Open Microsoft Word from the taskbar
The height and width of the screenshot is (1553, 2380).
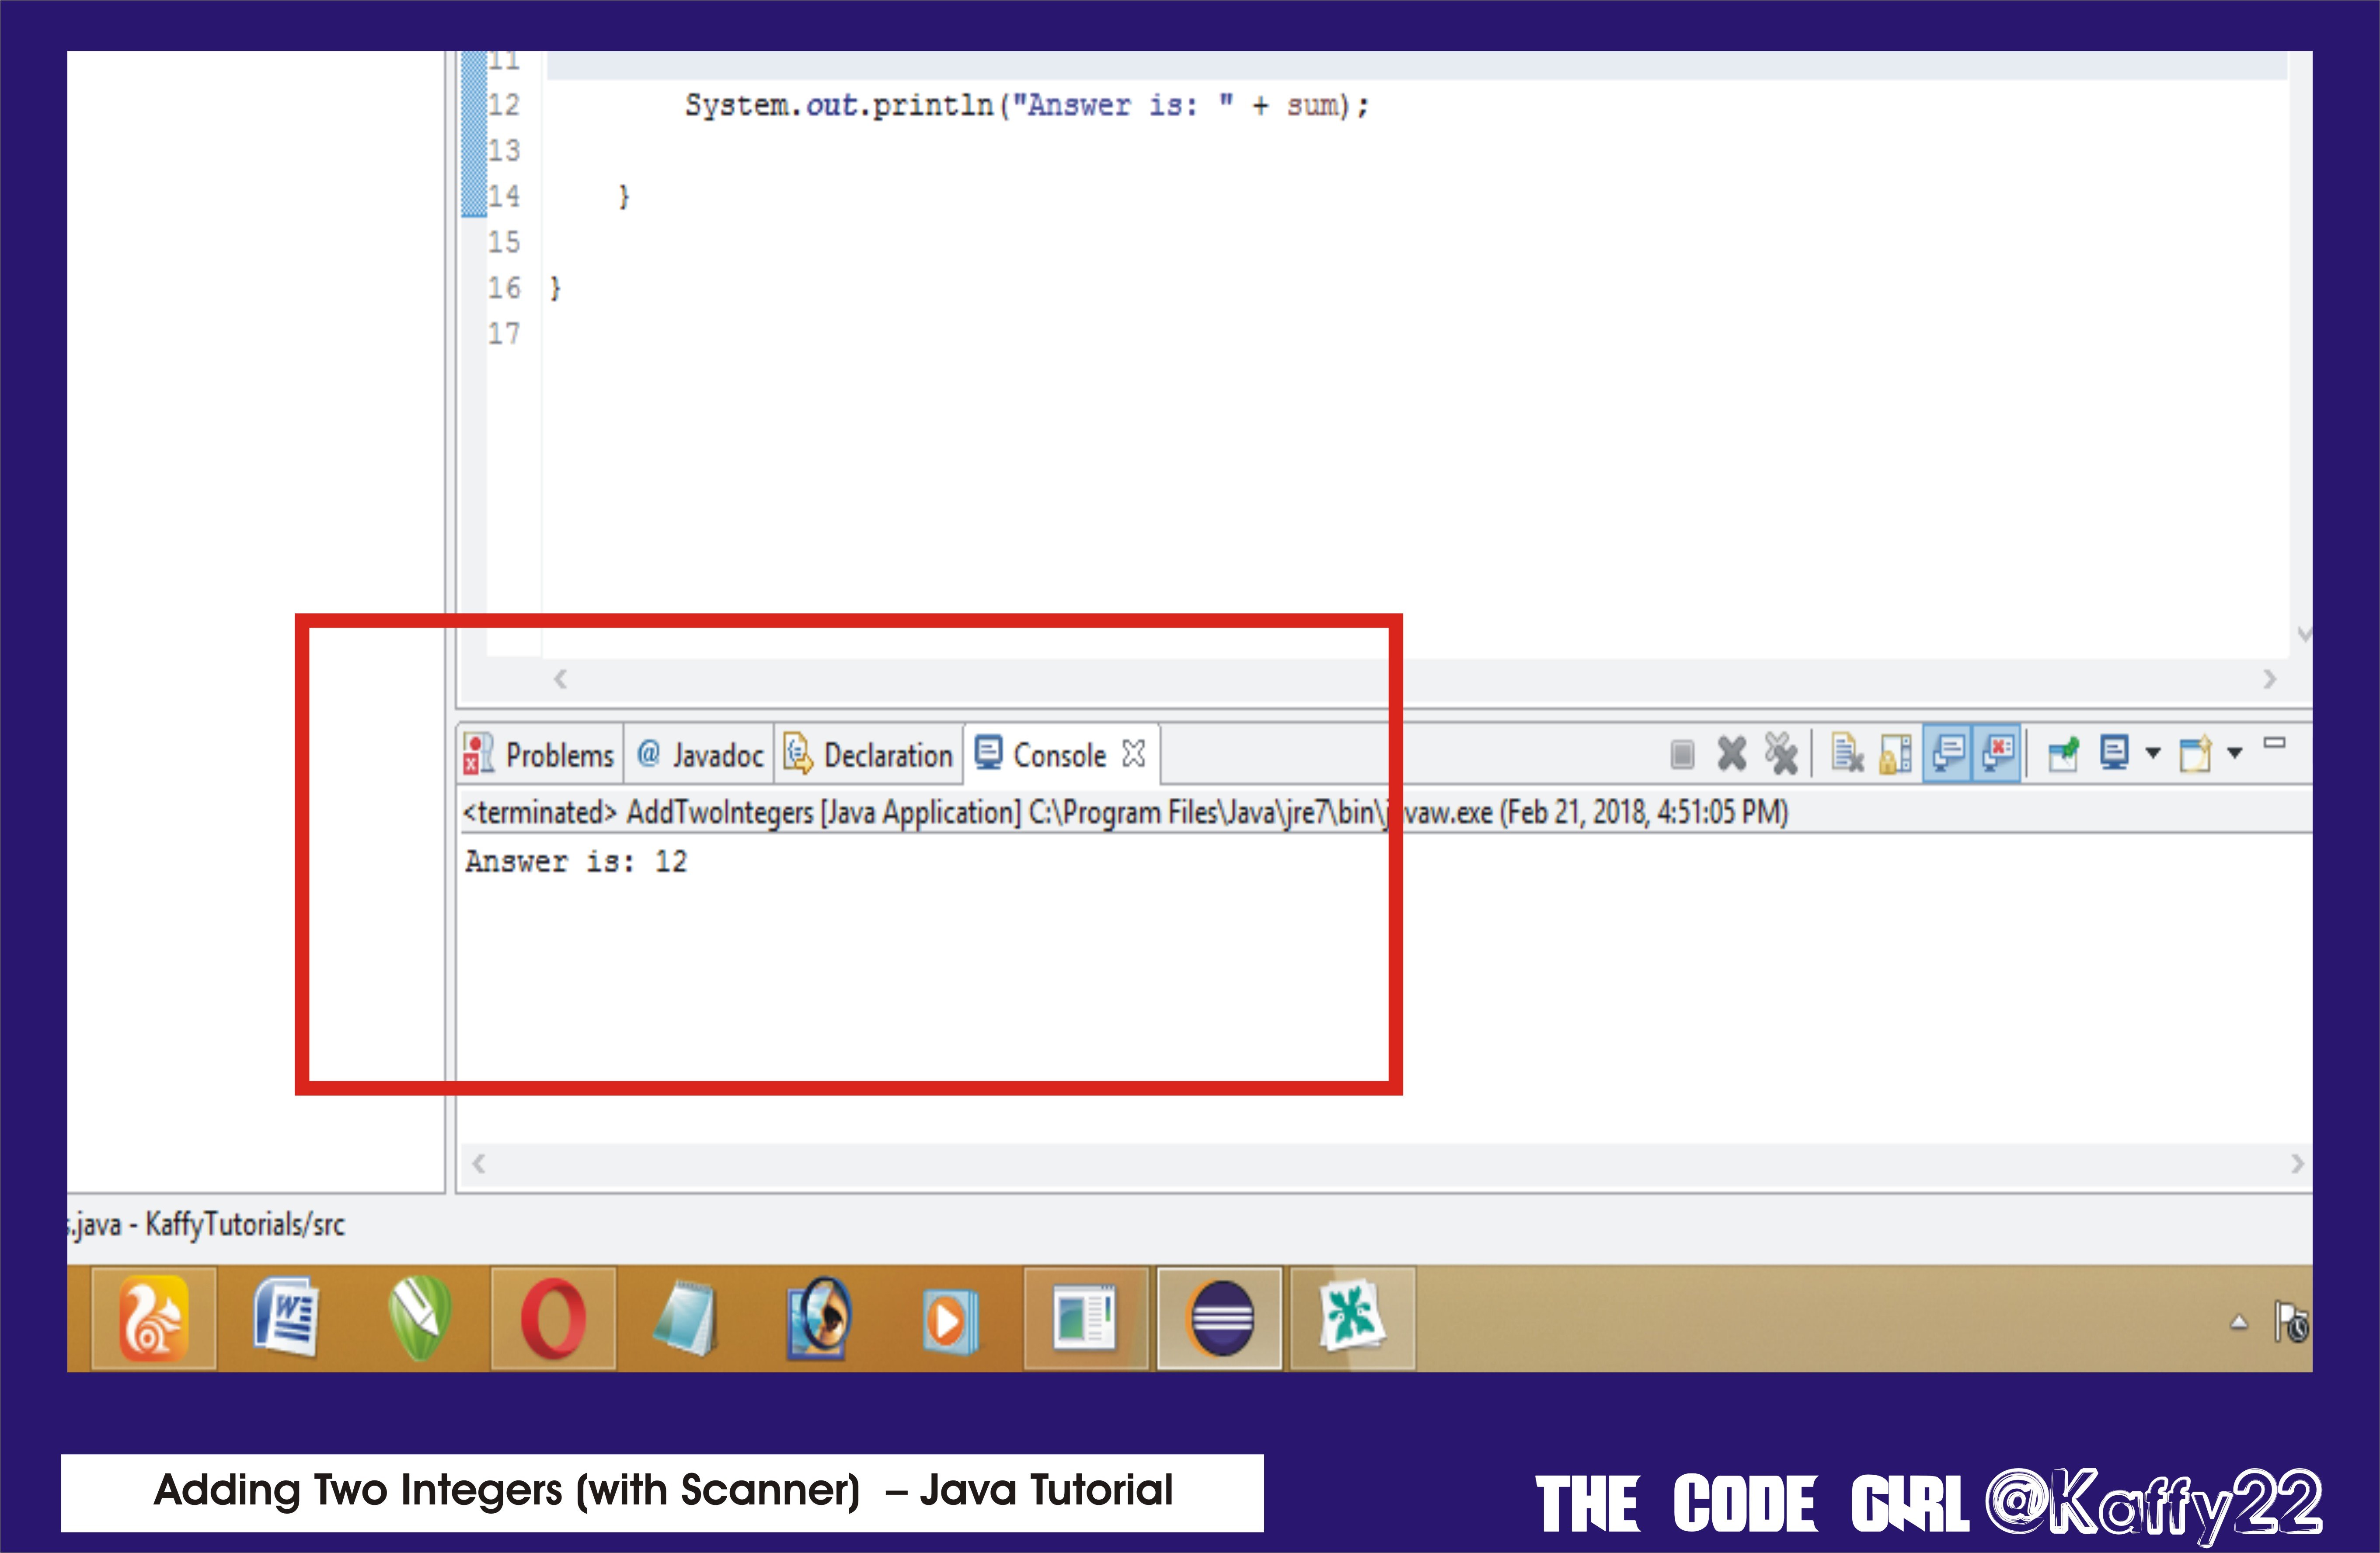point(287,1318)
